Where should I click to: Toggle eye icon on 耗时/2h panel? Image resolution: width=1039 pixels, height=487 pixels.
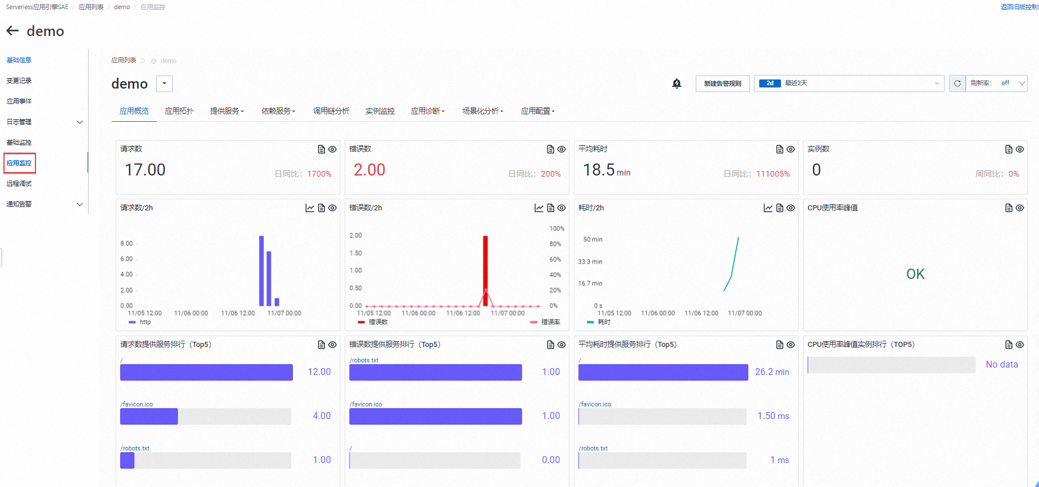pyautogui.click(x=791, y=208)
